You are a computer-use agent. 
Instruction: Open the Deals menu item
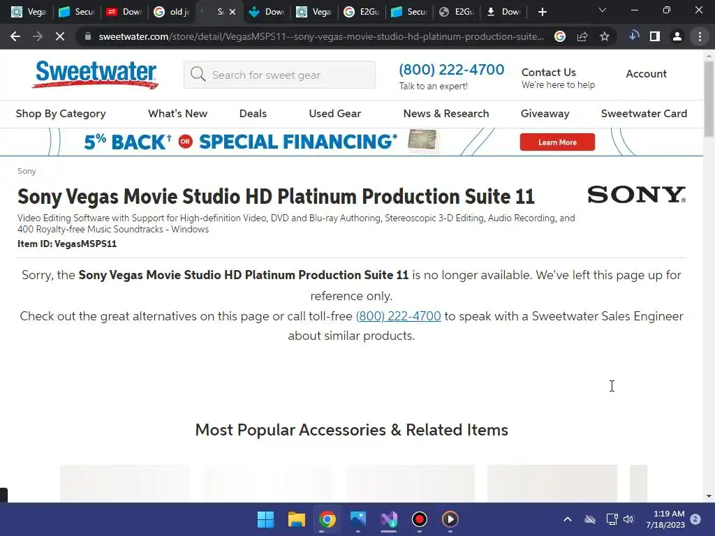click(253, 114)
